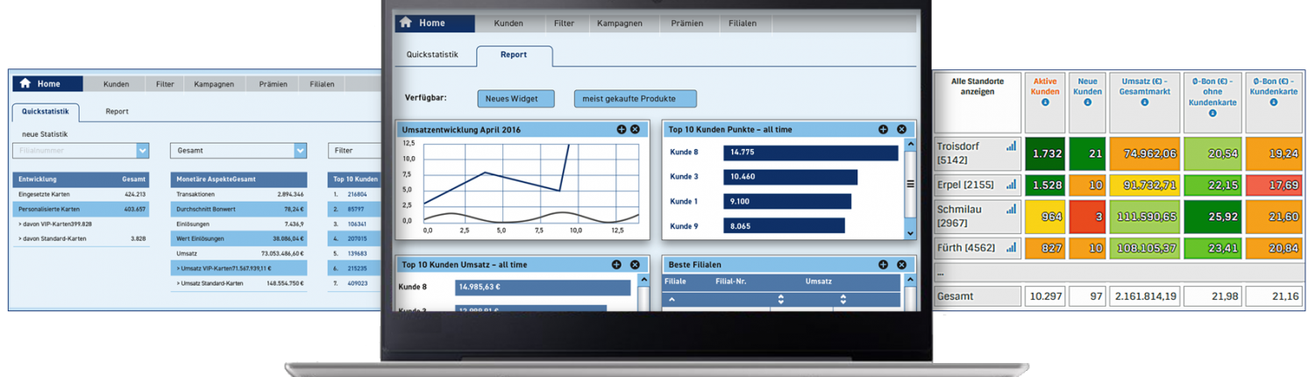Click the scroll-up arrow of Top 10 Kunden Umsatz widget

pos(643,279)
